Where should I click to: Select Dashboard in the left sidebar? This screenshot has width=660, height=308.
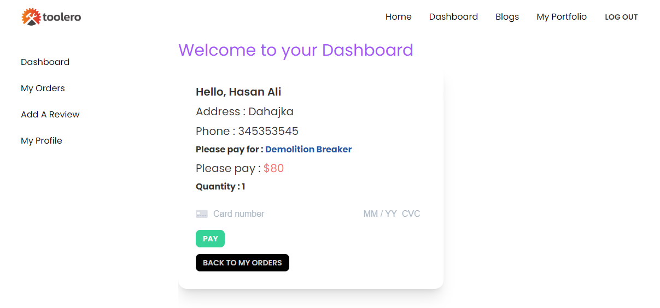(45, 62)
